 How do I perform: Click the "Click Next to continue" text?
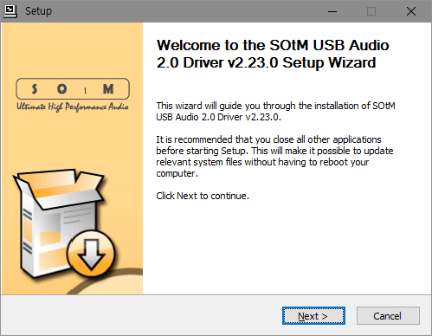pyautogui.click(x=203, y=196)
